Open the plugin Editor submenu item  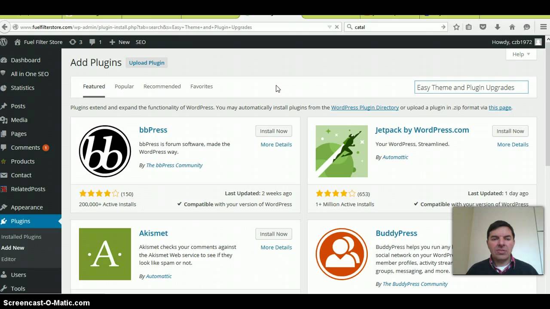(9, 259)
